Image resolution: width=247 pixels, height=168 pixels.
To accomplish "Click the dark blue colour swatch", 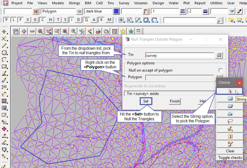I will tap(116, 11).
